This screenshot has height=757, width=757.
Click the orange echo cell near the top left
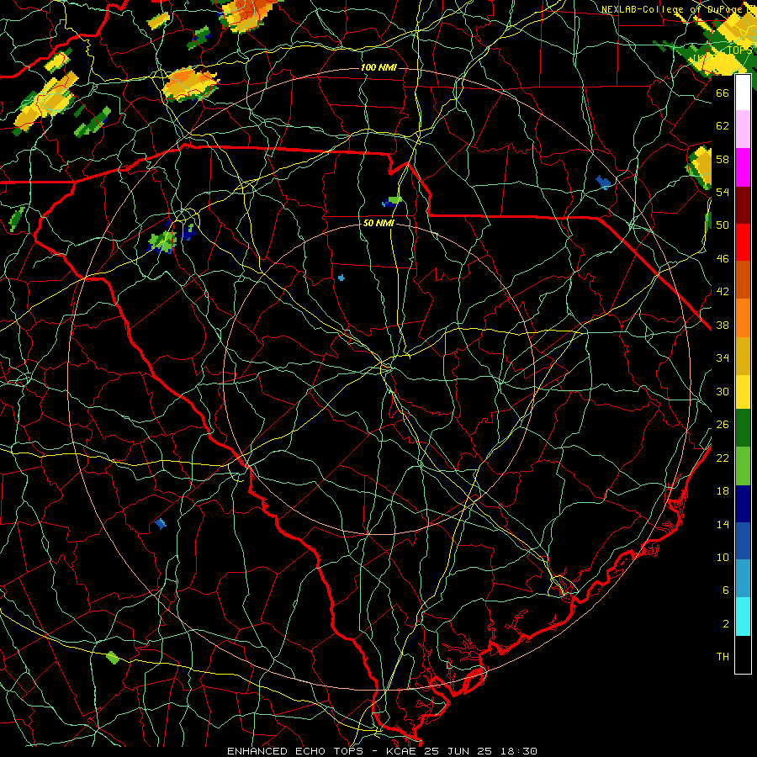coord(190,84)
